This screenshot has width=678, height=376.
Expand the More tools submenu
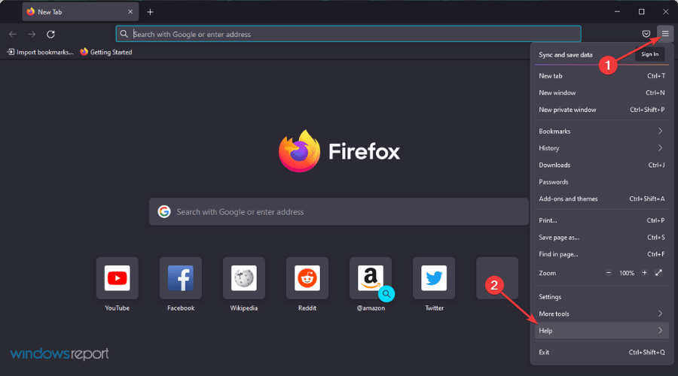(601, 314)
